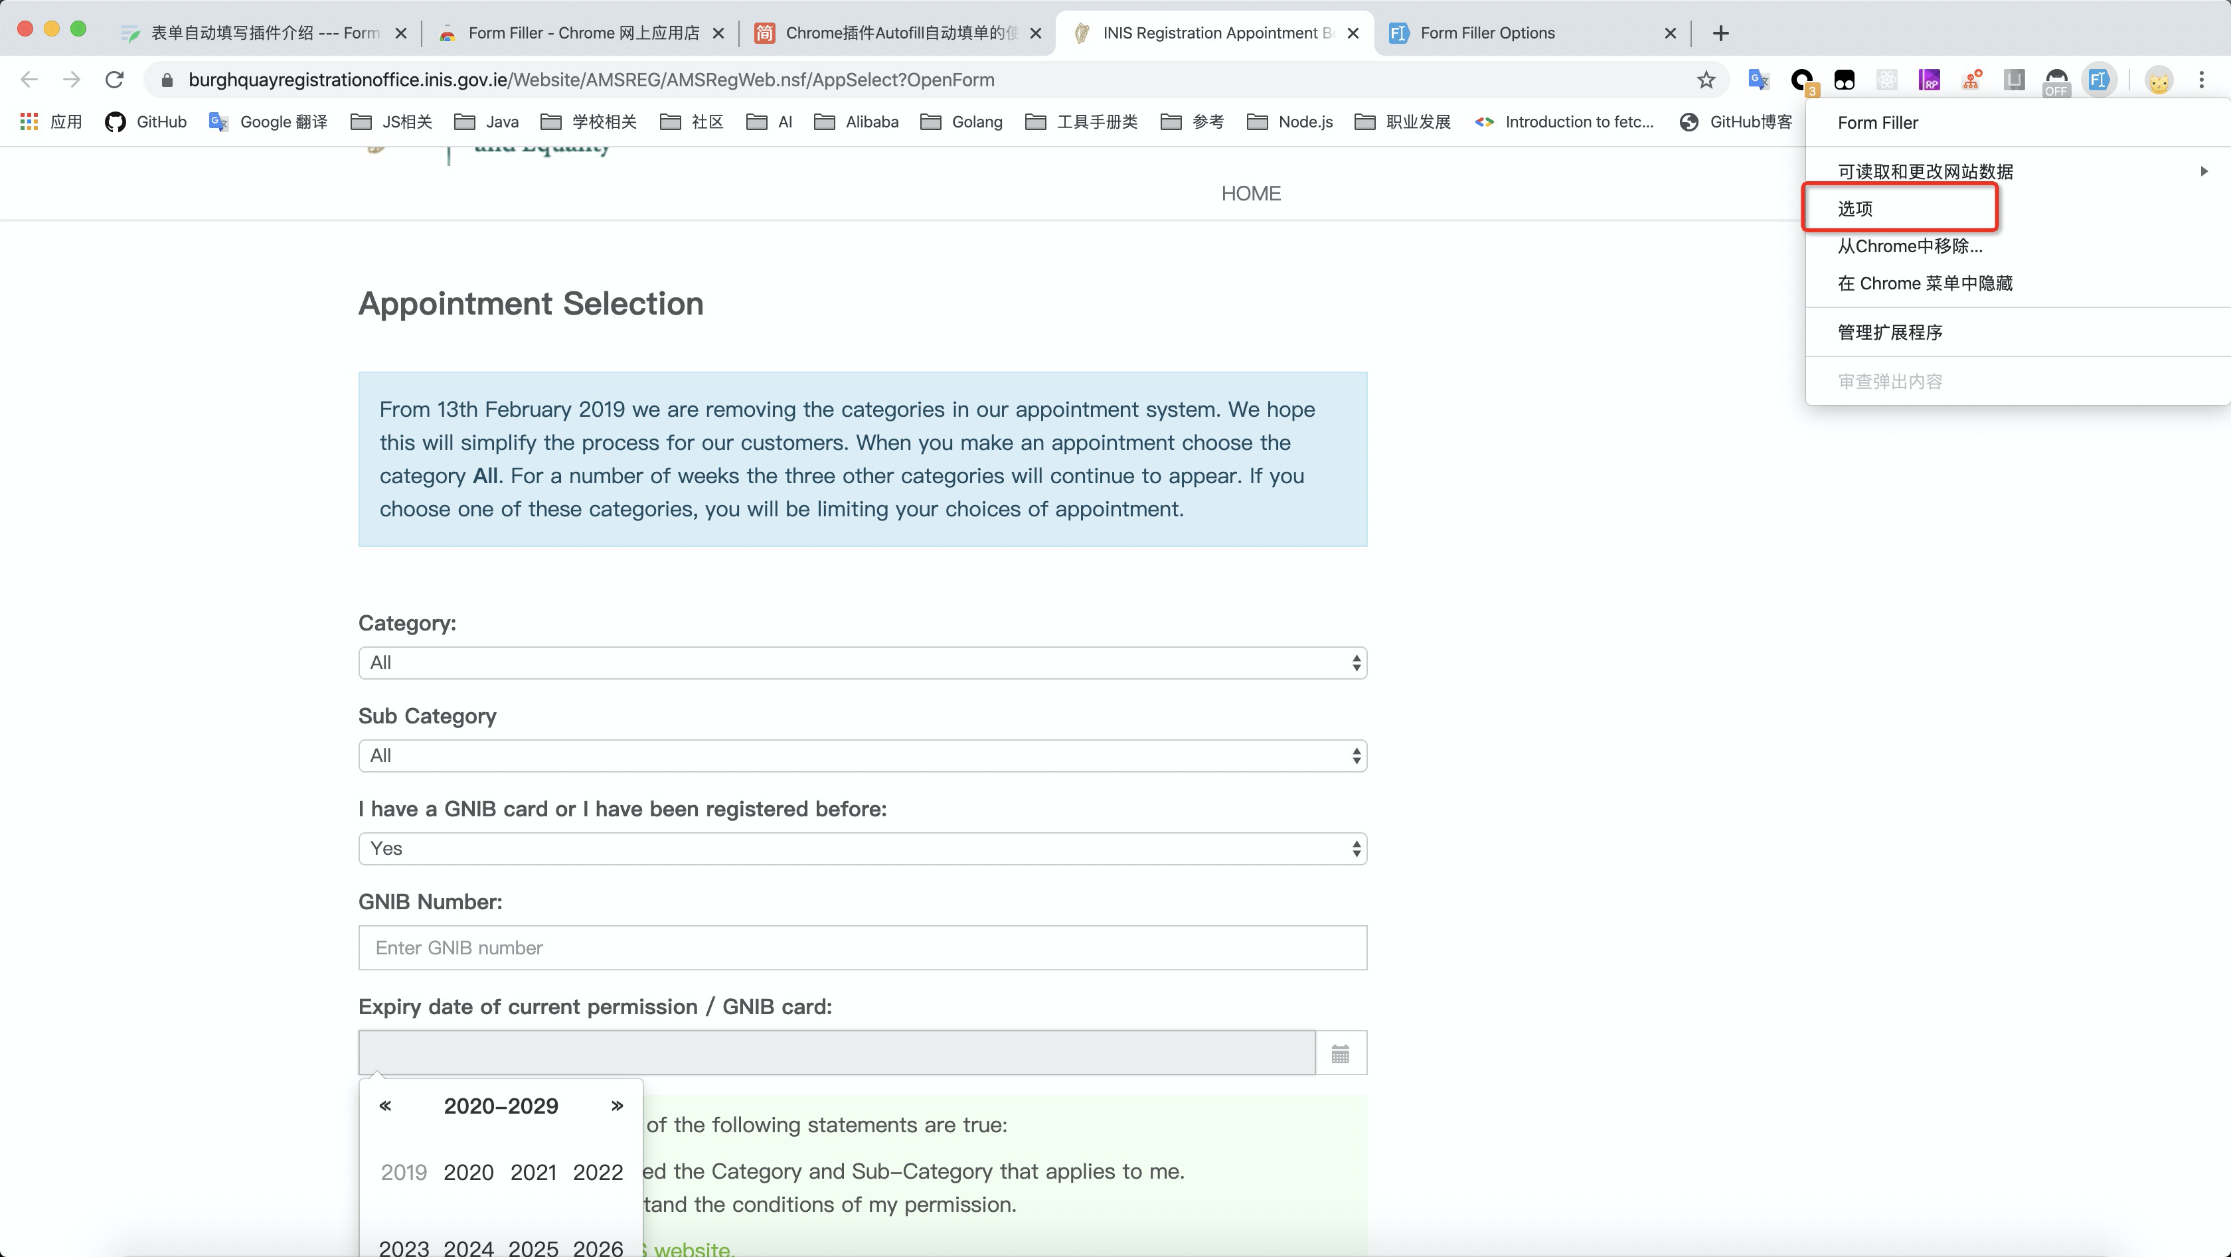2231x1257 pixels.
Task: Click the Form Filler extension icon
Action: pos(2098,80)
